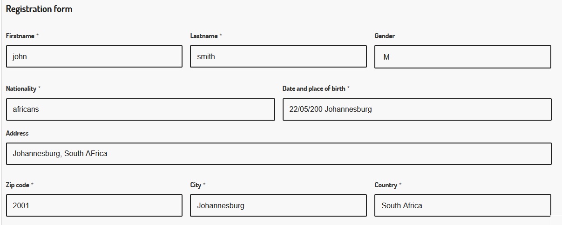
Task: Click the City label text
Action: (x=196, y=185)
